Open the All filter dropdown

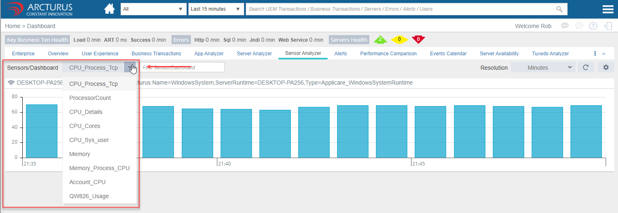(x=153, y=9)
